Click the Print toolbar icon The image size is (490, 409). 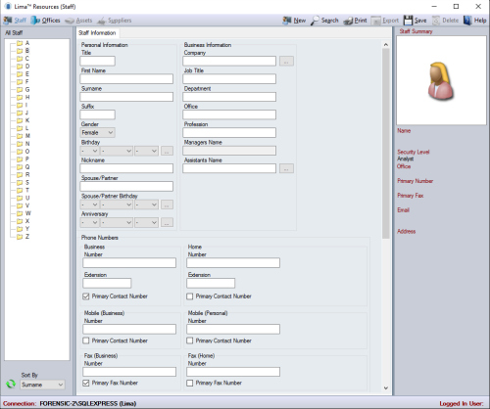(x=348, y=21)
